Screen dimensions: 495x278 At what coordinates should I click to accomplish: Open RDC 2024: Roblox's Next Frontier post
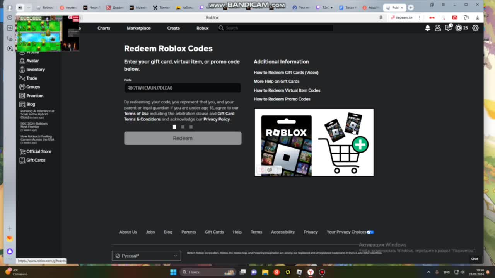click(x=34, y=127)
